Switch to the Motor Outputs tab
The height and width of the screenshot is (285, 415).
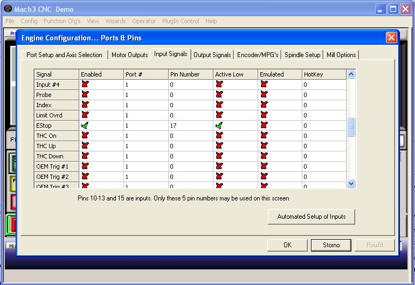point(129,55)
